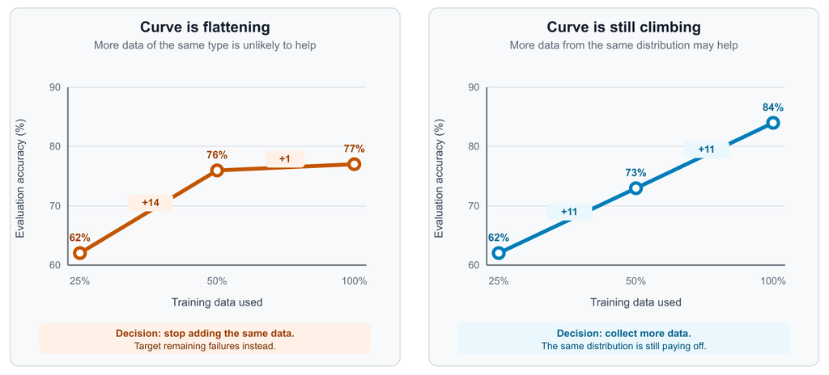Click the 84% data point marker
The height and width of the screenshot is (375, 829).
(x=773, y=123)
